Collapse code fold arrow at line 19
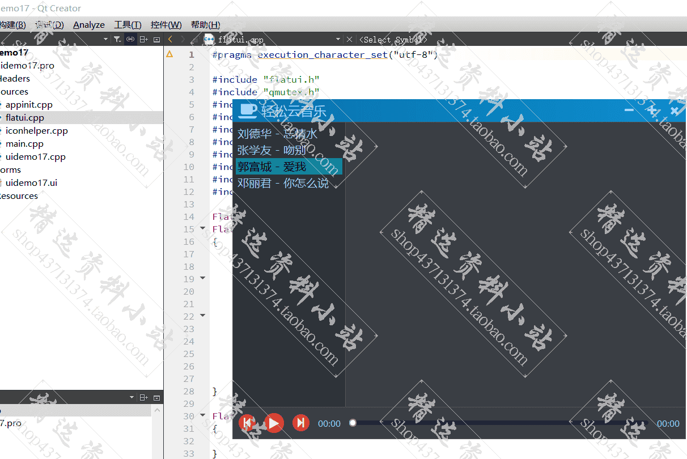The height and width of the screenshot is (459, 687). pyautogui.click(x=203, y=278)
